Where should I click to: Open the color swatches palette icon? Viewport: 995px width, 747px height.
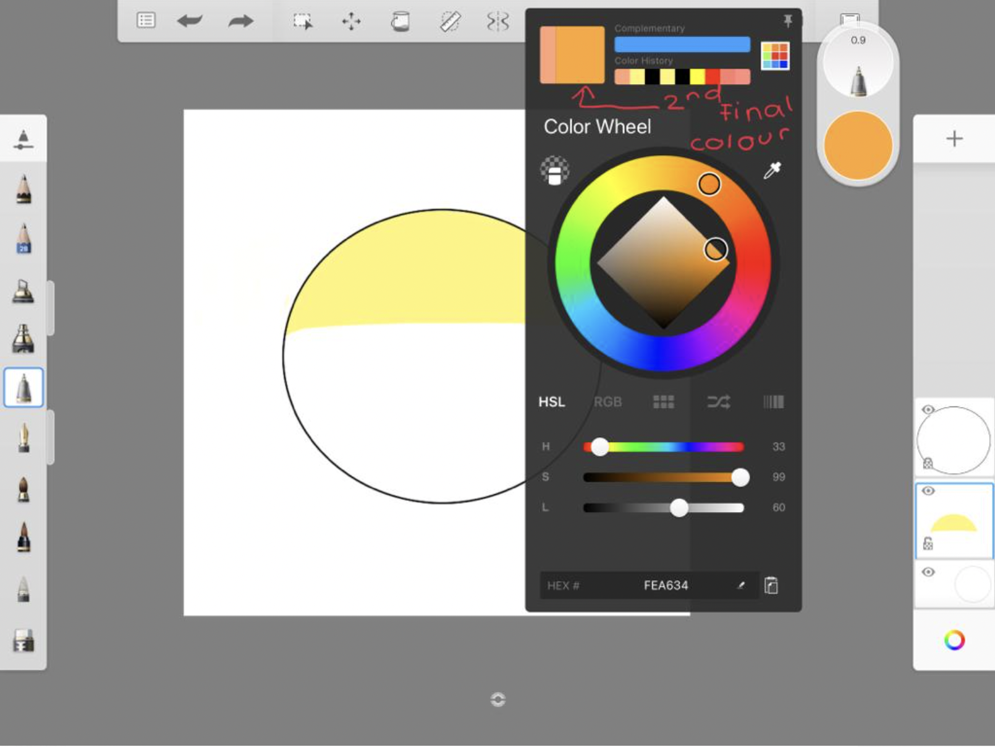tap(775, 56)
